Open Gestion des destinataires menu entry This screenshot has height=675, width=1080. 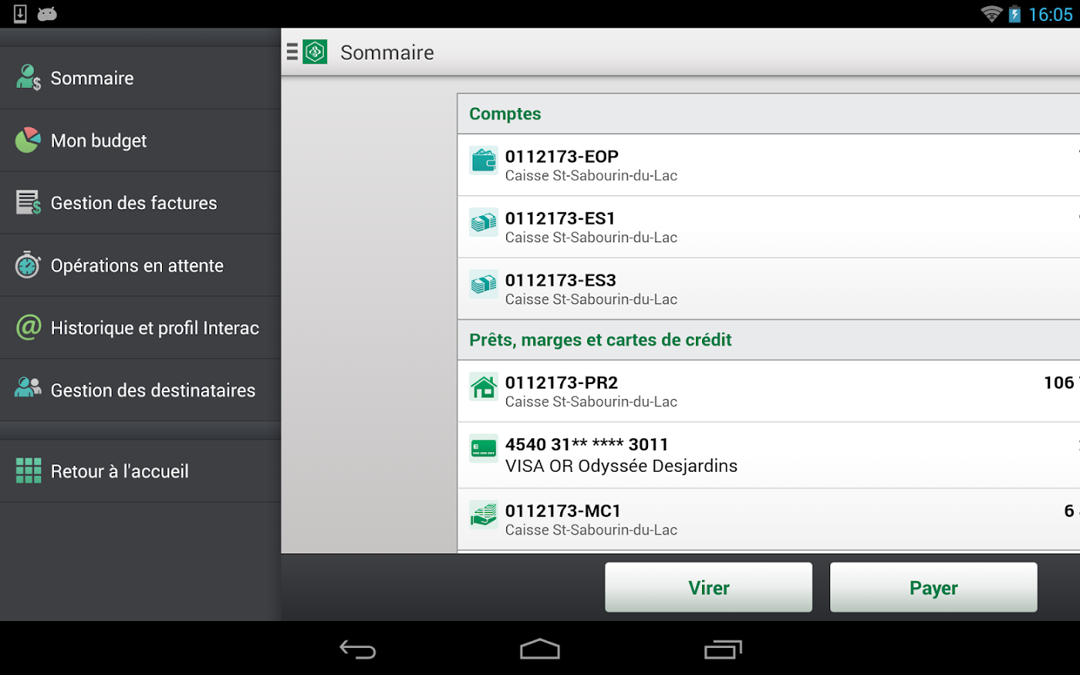point(140,390)
